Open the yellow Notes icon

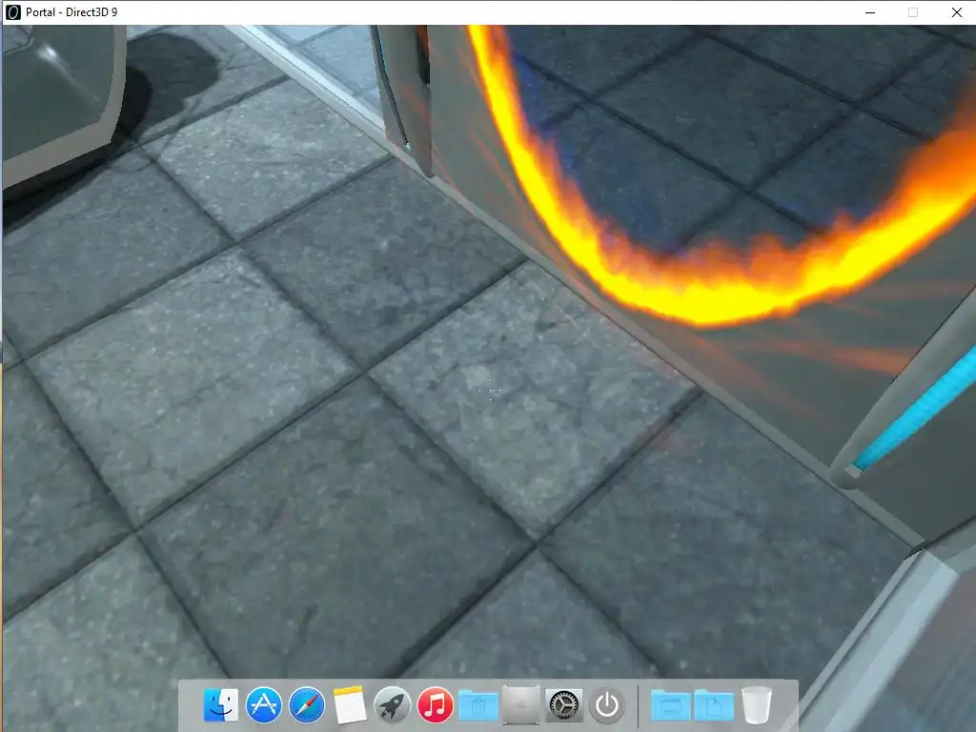point(349,705)
